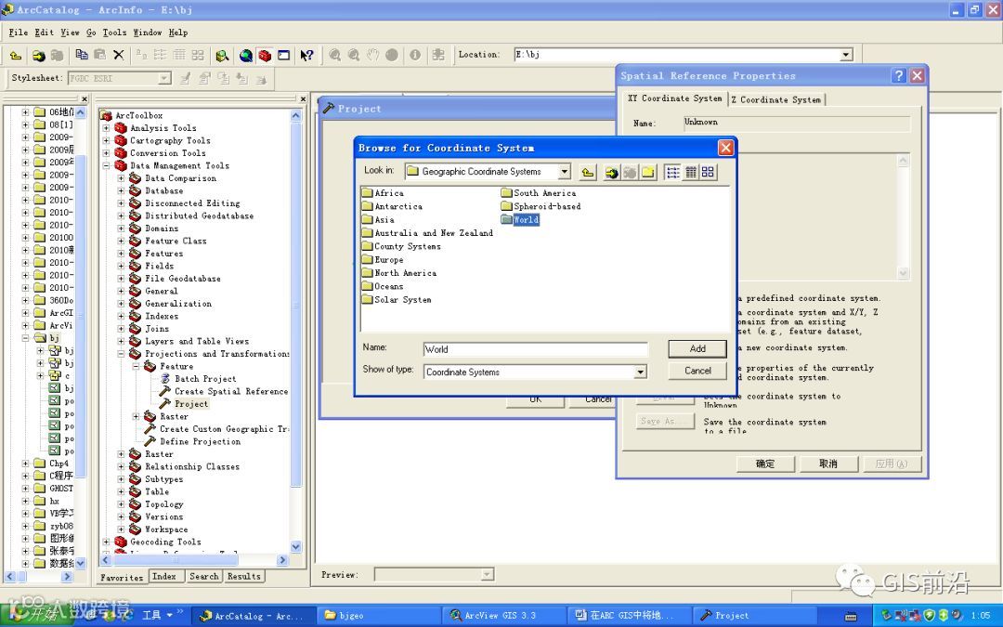Image resolution: width=1003 pixels, height=627 pixels.
Task: Click the New Folder icon in Browse dialog
Action: coord(648,172)
